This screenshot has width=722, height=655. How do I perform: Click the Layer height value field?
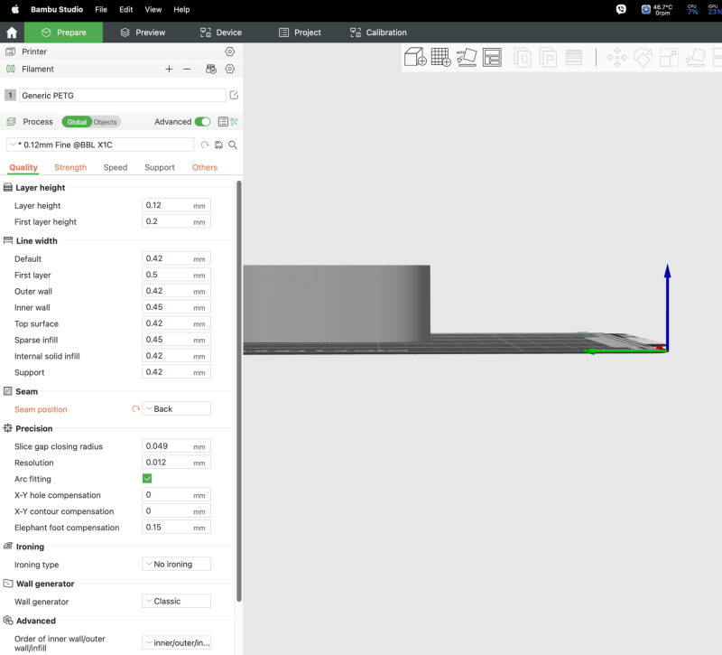[x=176, y=205]
